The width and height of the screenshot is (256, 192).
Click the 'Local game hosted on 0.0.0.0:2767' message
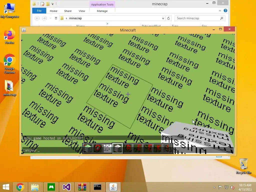(52, 138)
